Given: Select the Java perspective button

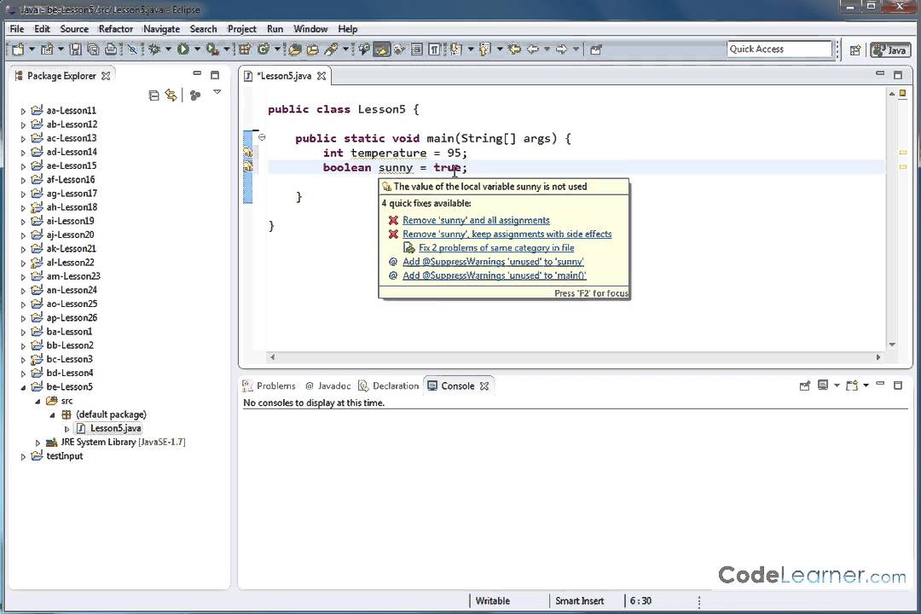Looking at the screenshot, I should coord(889,50).
